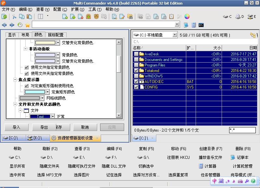260x188 pixels.
Task: Click the unpack archive box icon
Action: [x=88, y=17]
